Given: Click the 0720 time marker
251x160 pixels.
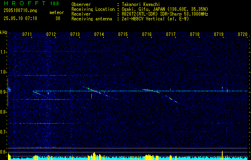Looking at the screenshot, I should [243, 34].
